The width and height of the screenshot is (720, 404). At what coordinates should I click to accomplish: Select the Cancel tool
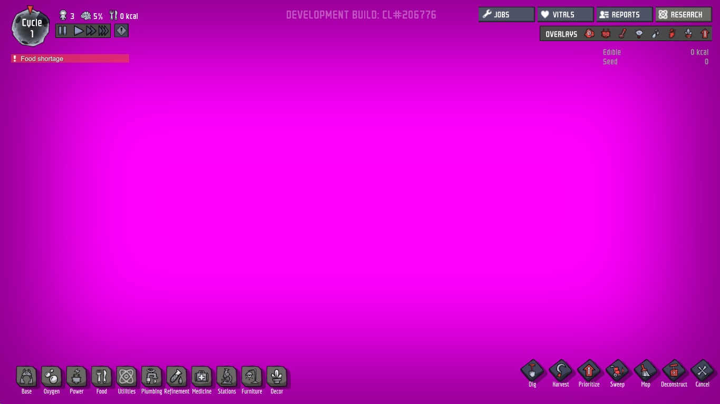(702, 371)
